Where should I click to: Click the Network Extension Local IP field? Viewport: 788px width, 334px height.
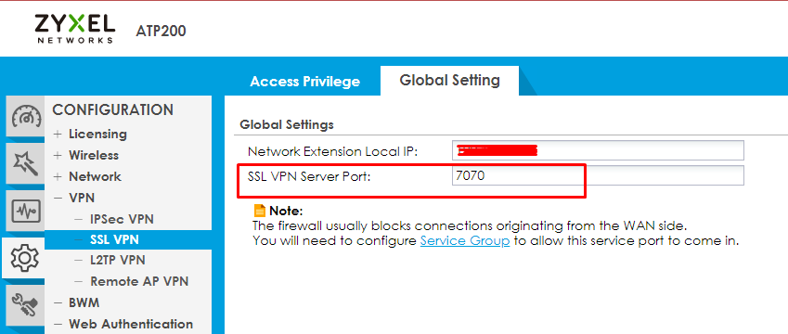click(598, 150)
